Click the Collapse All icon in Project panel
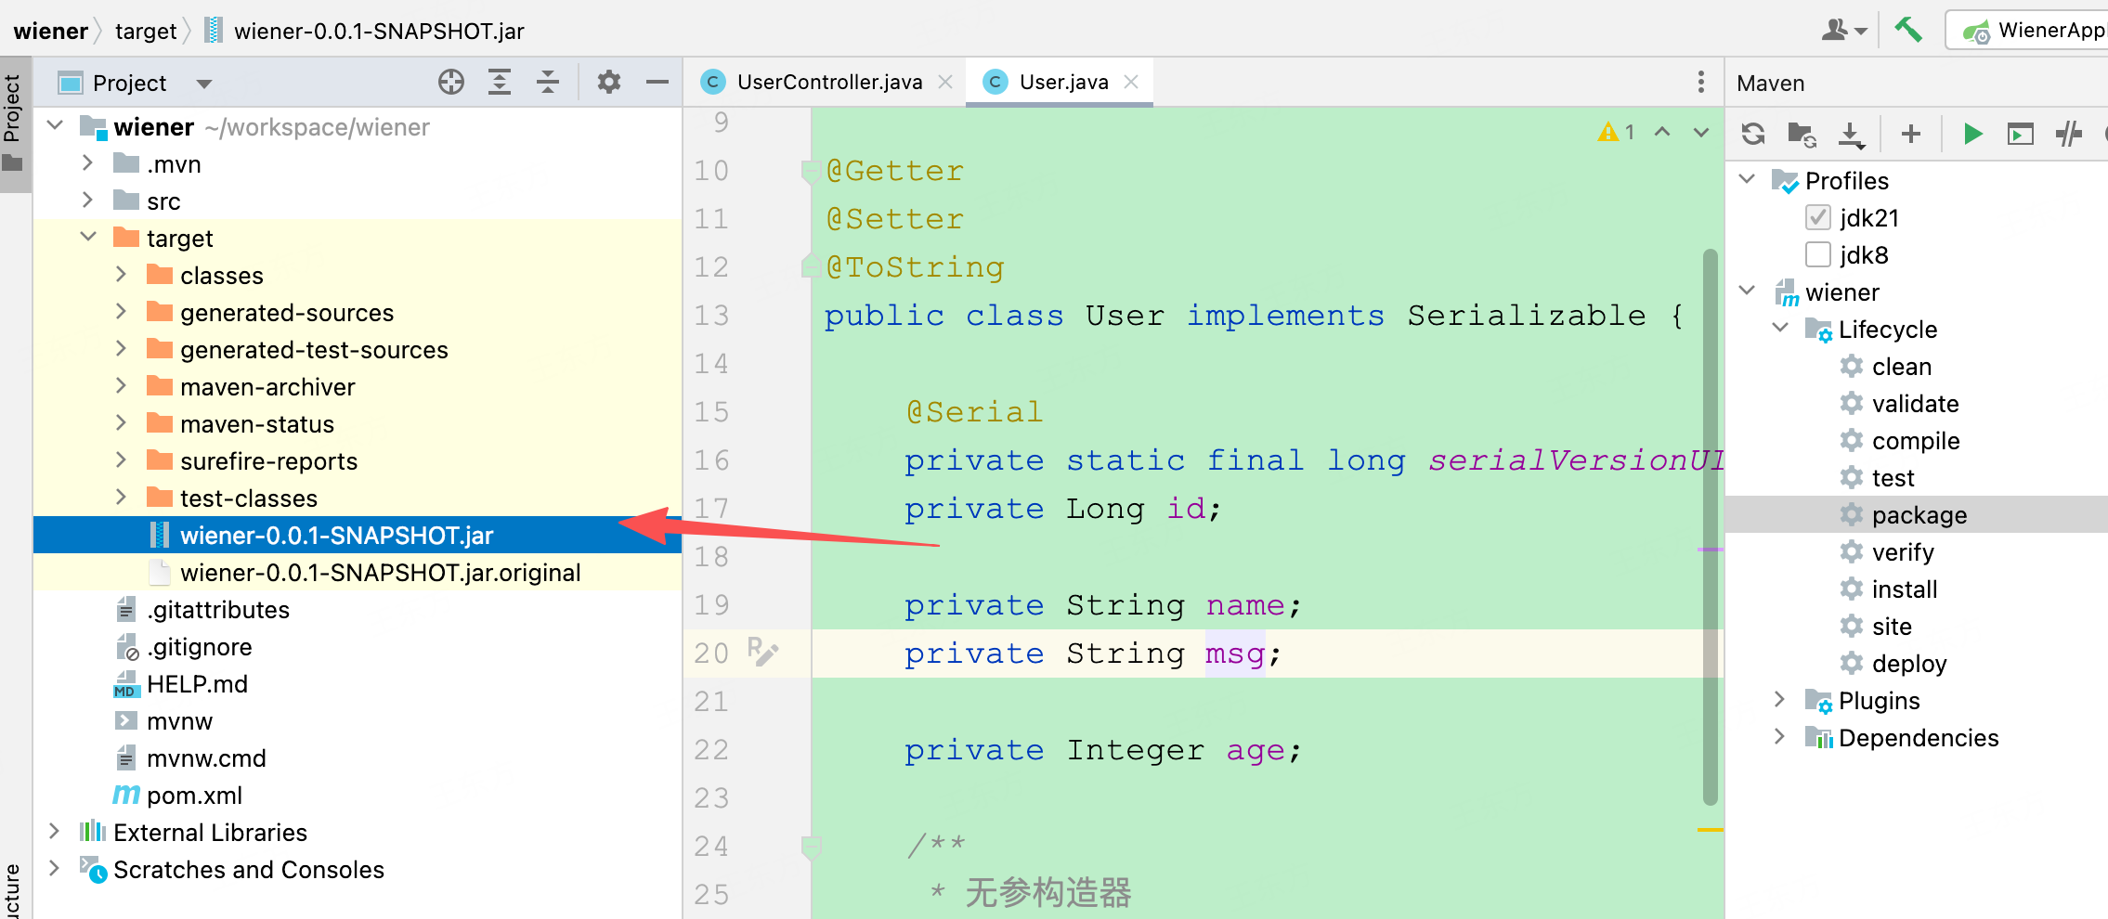The height and width of the screenshot is (919, 2108). 548,83
